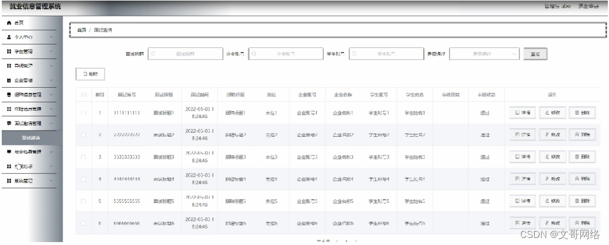The image size is (609, 245).
Task: Open the 是否通过 dropdown filter
Action: click(x=485, y=54)
